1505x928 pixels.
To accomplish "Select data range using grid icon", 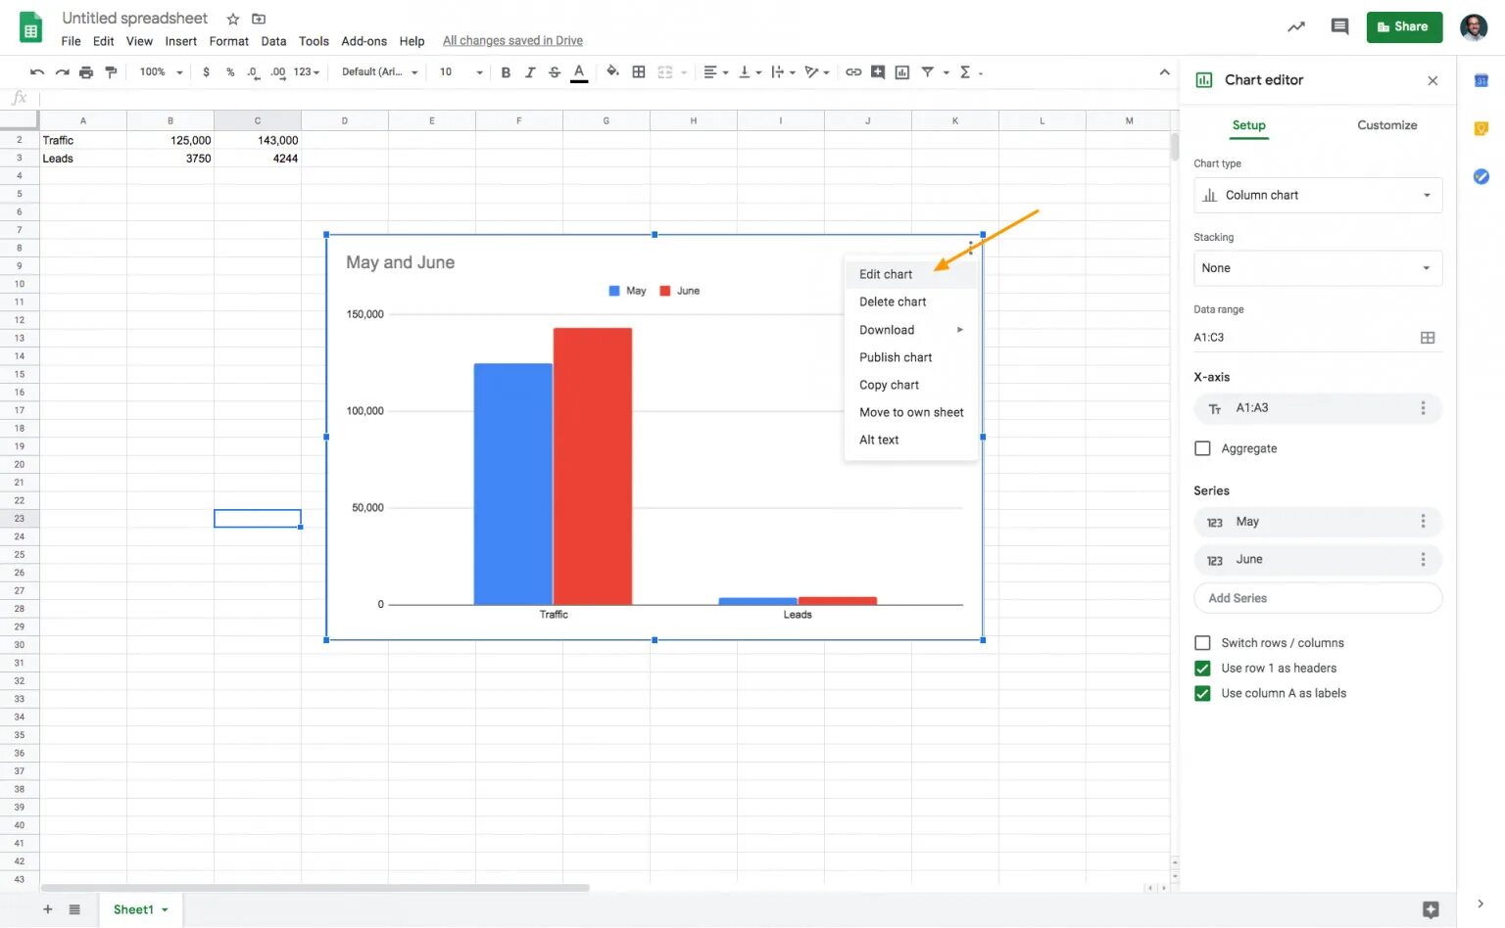I will [1428, 338].
